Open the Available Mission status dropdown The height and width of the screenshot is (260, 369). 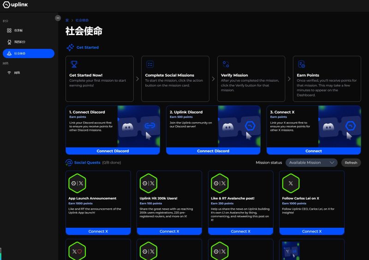pos(311,163)
